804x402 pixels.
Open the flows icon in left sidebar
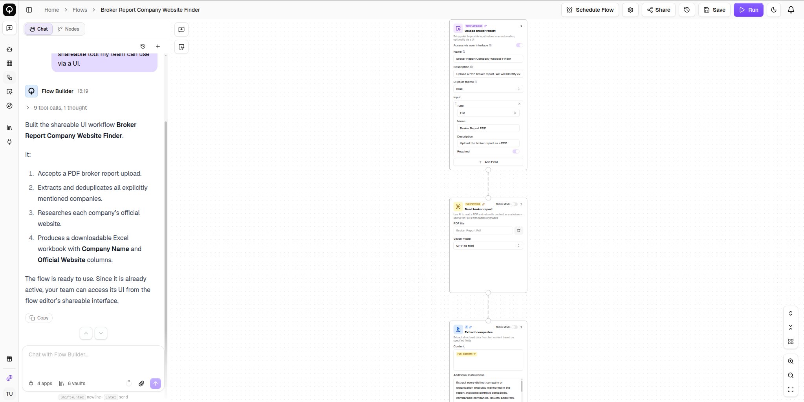9,77
